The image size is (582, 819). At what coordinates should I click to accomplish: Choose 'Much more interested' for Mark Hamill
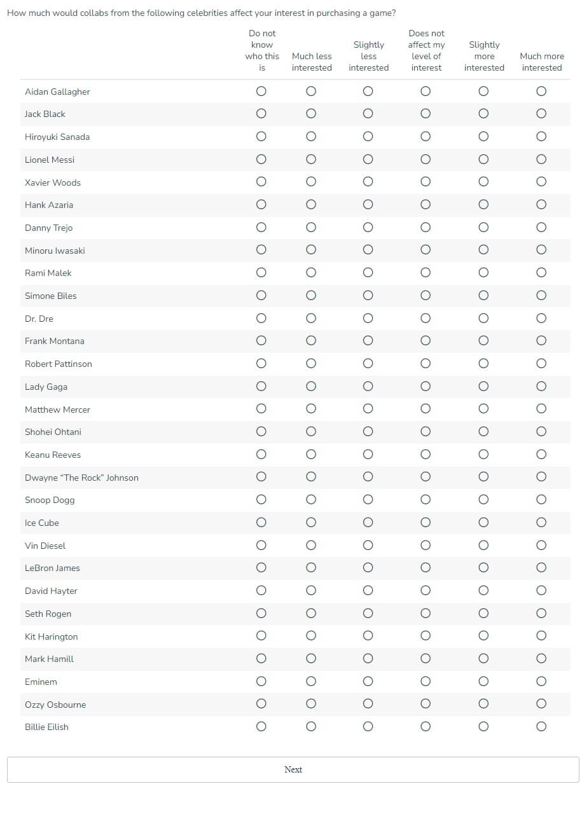click(x=541, y=659)
